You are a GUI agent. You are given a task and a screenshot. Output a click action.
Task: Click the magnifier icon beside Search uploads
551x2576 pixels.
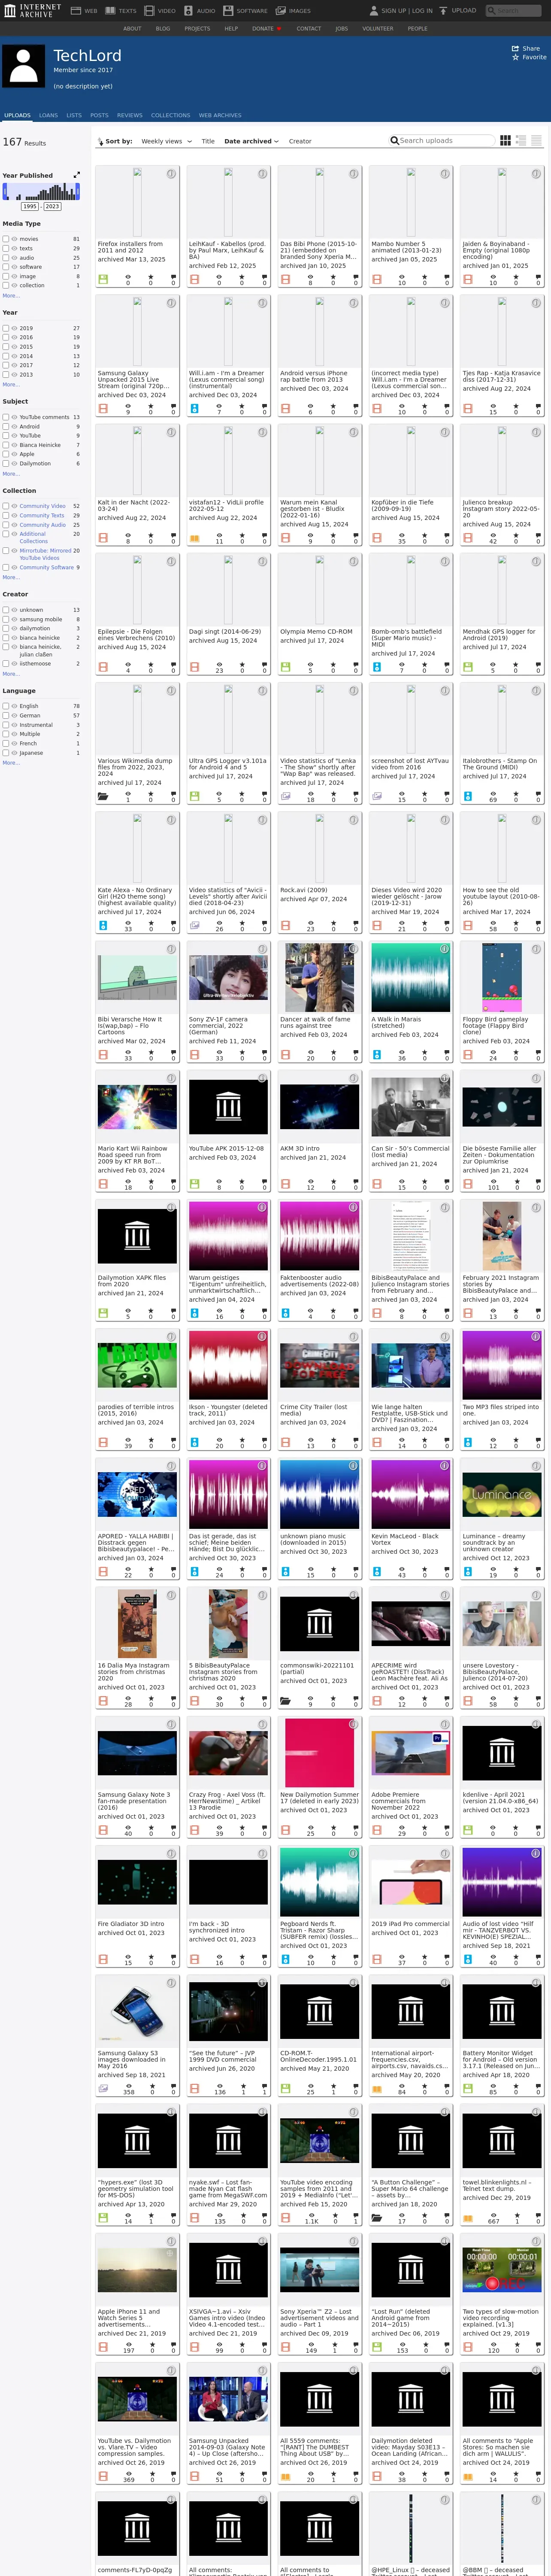coord(394,141)
